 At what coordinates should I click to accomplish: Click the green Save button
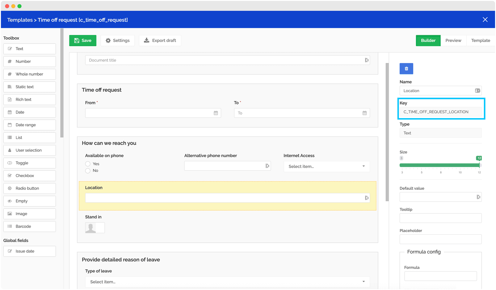(83, 40)
